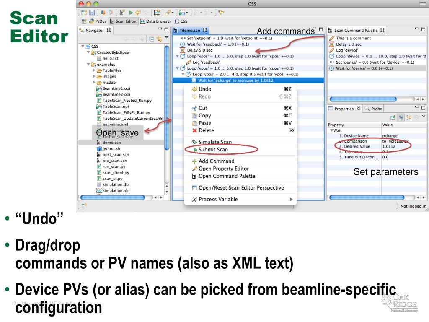Collapse the Loop 'ypos' command

point(183,74)
